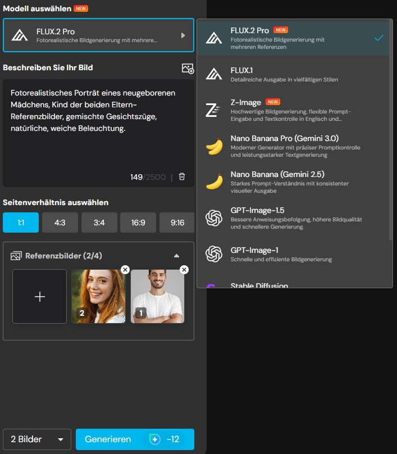Choose GPT-Image-1 model entry

(x=293, y=254)
